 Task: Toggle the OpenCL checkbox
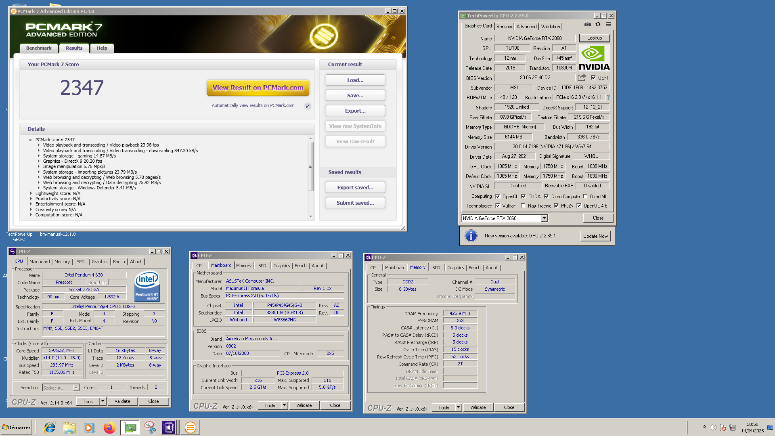coord(498,196)
